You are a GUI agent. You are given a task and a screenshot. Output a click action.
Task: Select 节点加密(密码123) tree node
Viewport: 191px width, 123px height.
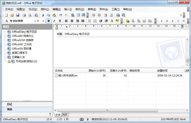click(x=26, y=61)
